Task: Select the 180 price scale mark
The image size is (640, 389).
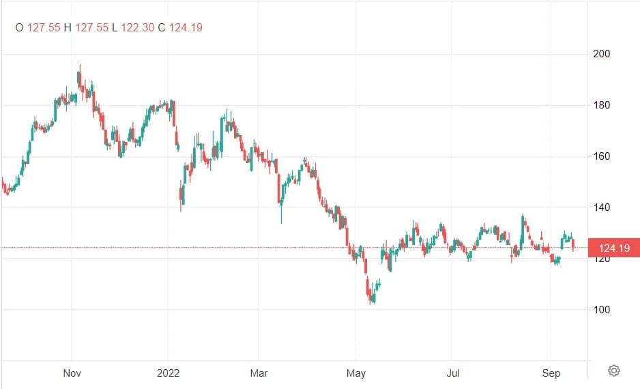Action: click(601, 105)
